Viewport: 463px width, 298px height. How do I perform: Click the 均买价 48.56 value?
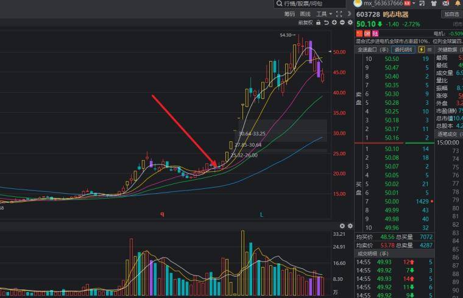pyautogui.click(x=387, y=237)
